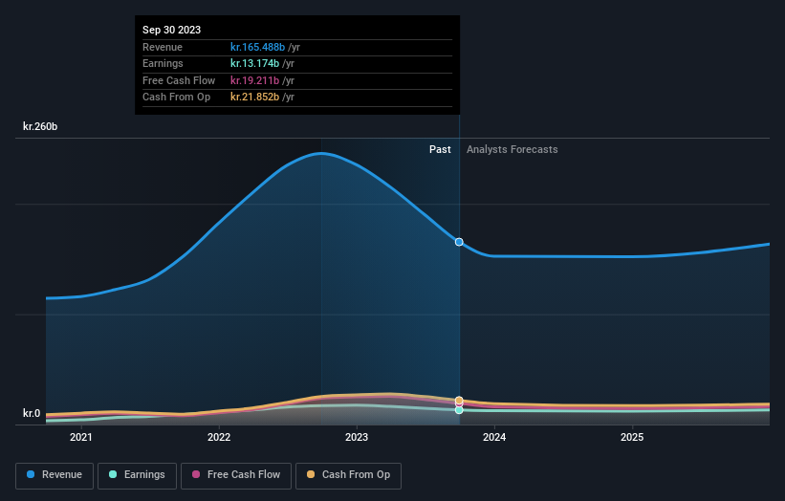
Task: Toggle the Free Cash Flow legend button
Action: click(236, 475)
